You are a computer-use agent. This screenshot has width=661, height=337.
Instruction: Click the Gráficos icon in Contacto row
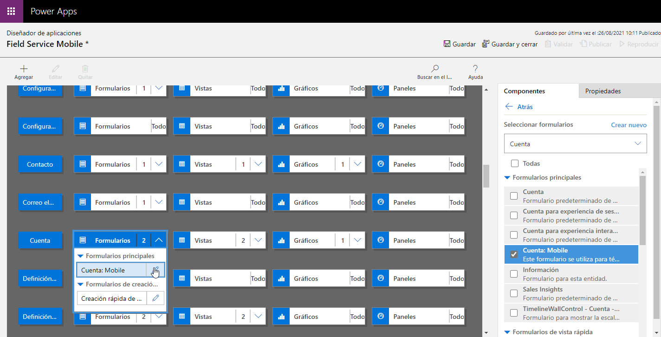pos(281,164)
